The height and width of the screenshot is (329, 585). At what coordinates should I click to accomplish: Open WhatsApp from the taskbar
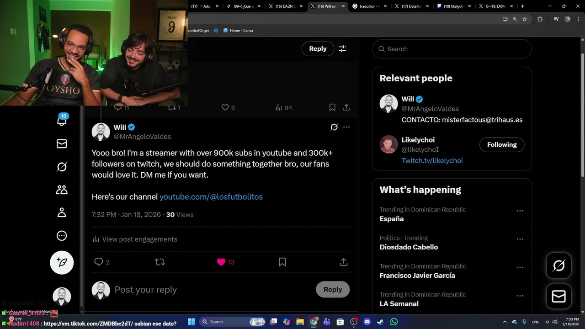coord(394,322)
